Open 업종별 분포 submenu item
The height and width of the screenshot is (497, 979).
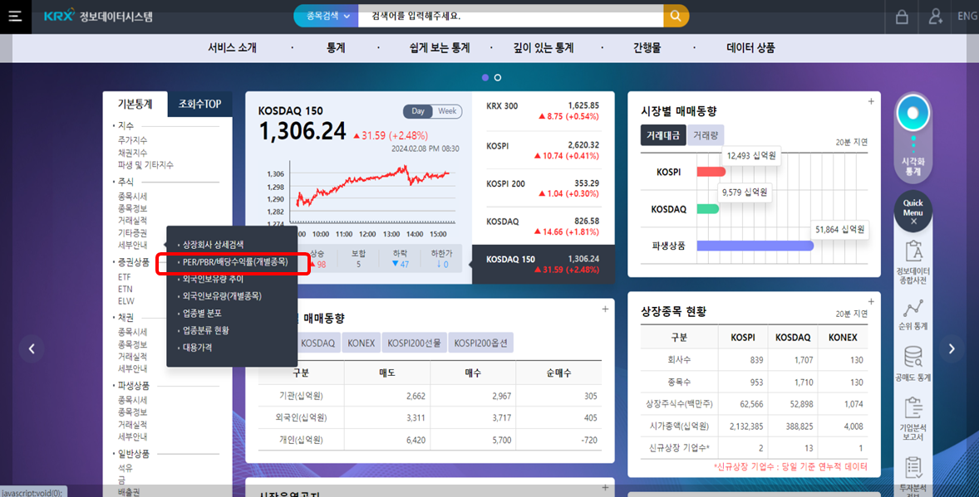tap(202, 313)
